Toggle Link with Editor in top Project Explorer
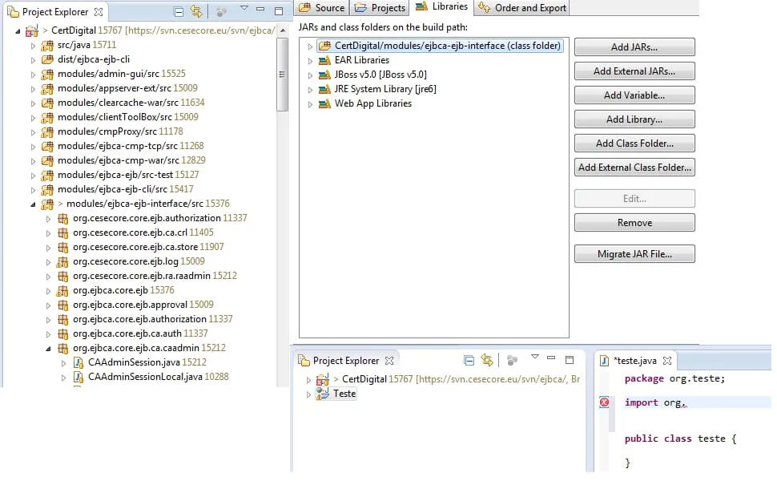This screenshot has width=777, height=481. [x=196, y=11]
